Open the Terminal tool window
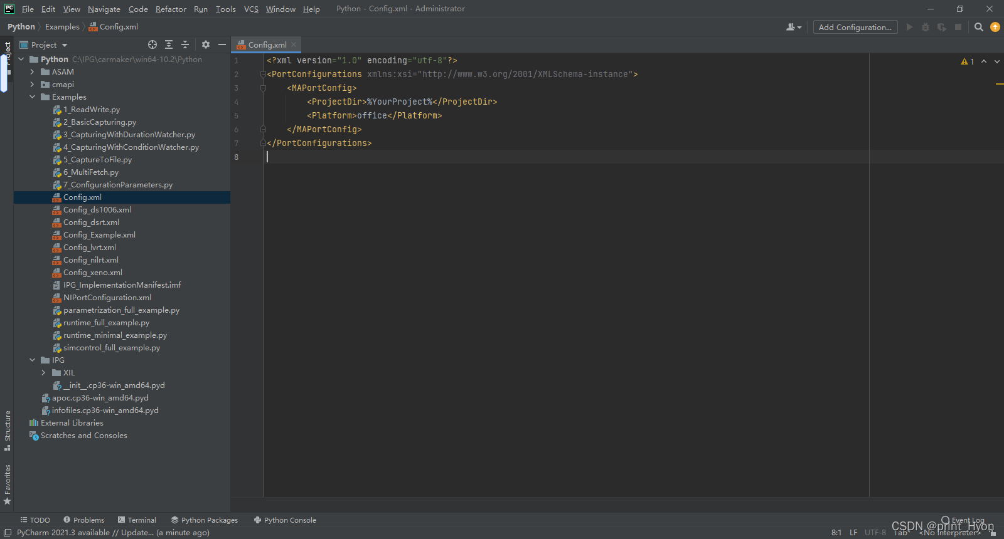The height and width of the screenshot is (539, 1004). 137,520
